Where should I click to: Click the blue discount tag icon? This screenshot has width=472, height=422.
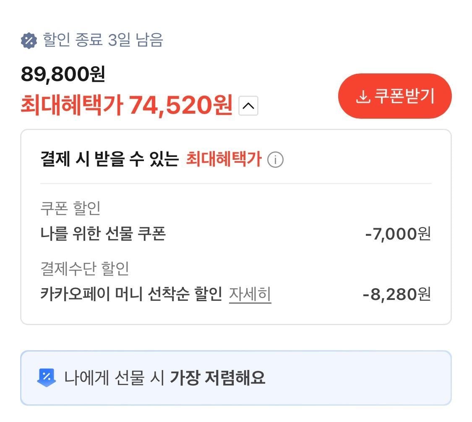(46, 378)
